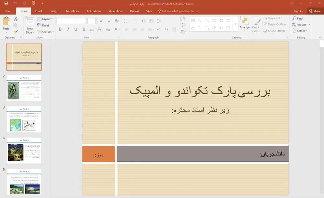Click Clear All Formatting icon
Image resolution: width=324 pixels, height=198 pixels.
coord(117,21)
